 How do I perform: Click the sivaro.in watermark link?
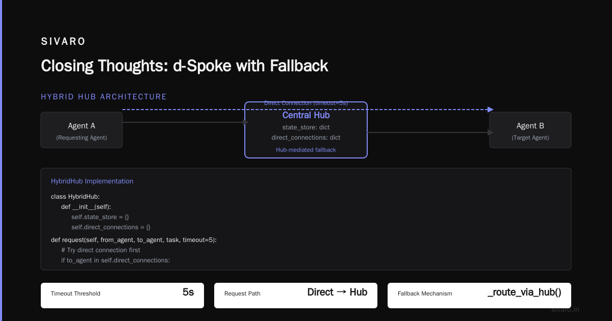566,309
